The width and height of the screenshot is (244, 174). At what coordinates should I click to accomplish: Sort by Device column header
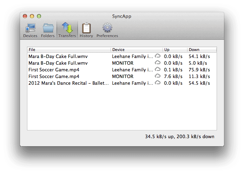point(137,50)
